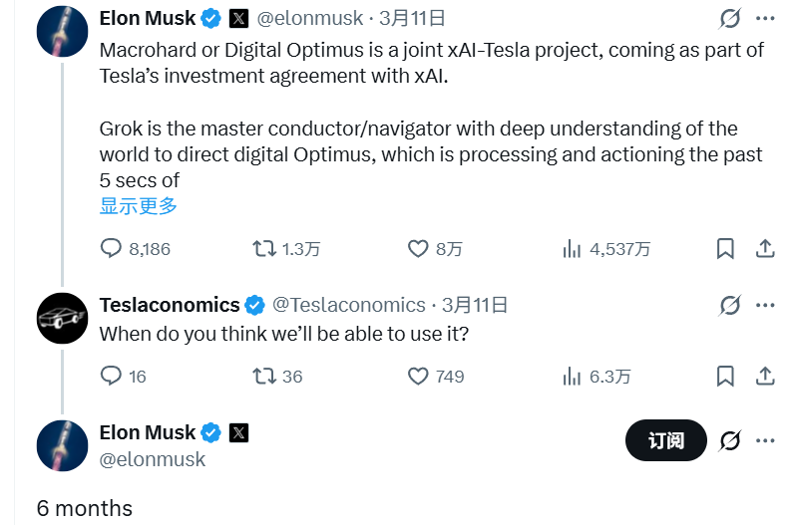Share Elon Musk's Macrohard post
Viewport: 796px width, 525px height.
pyautogui.click(x=765, y=248)
